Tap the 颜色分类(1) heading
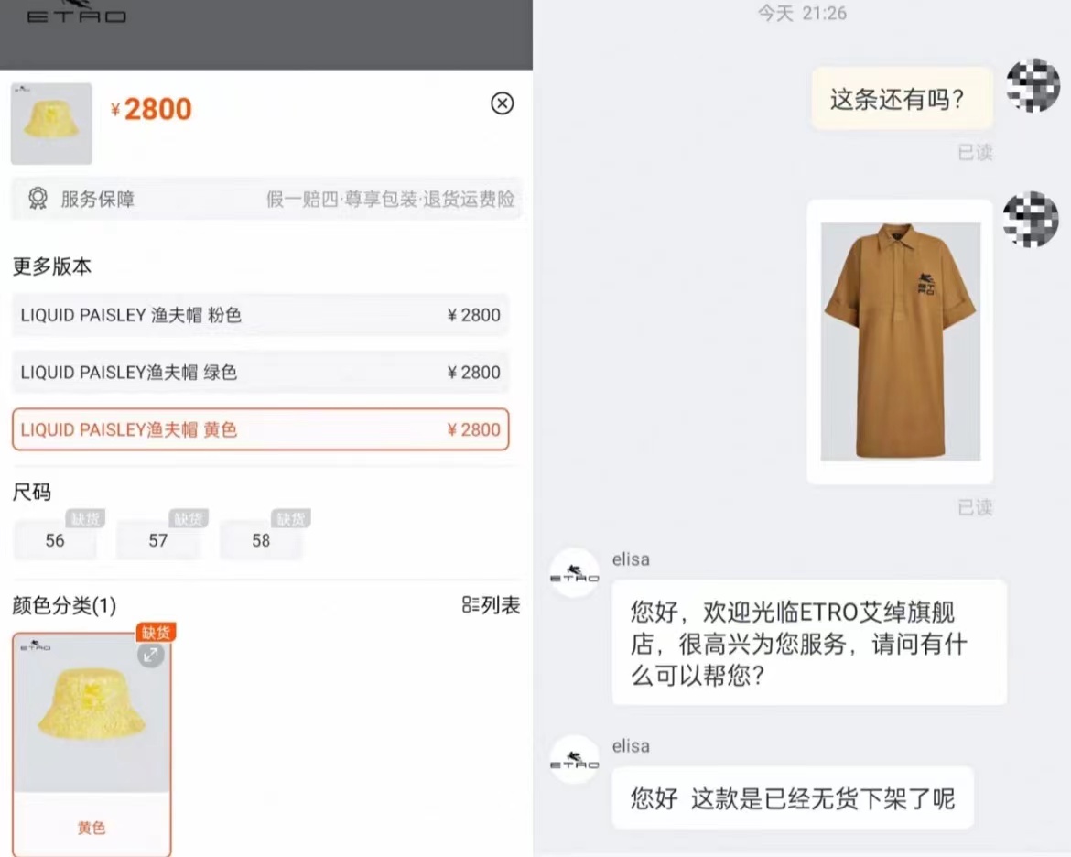 coord(64,605)
